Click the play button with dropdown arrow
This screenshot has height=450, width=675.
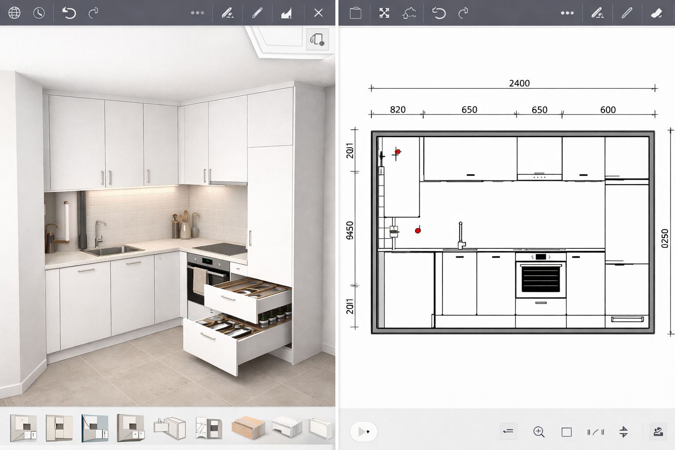tap(364, 432)
